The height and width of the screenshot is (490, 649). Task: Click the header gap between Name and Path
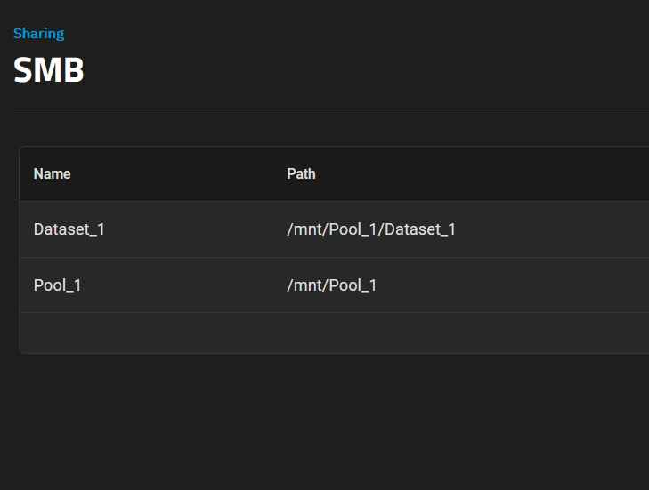pos(179,173)
